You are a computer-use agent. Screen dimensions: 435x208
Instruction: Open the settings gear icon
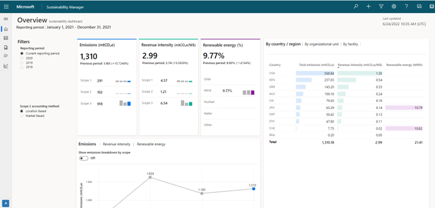coord(394,7)
